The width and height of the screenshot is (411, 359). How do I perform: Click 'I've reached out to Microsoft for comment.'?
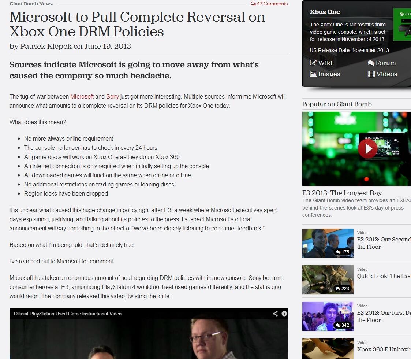point(62,262)
